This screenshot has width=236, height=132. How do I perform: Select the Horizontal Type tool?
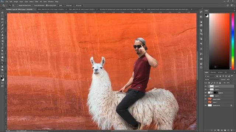click(x=2, y=44)
